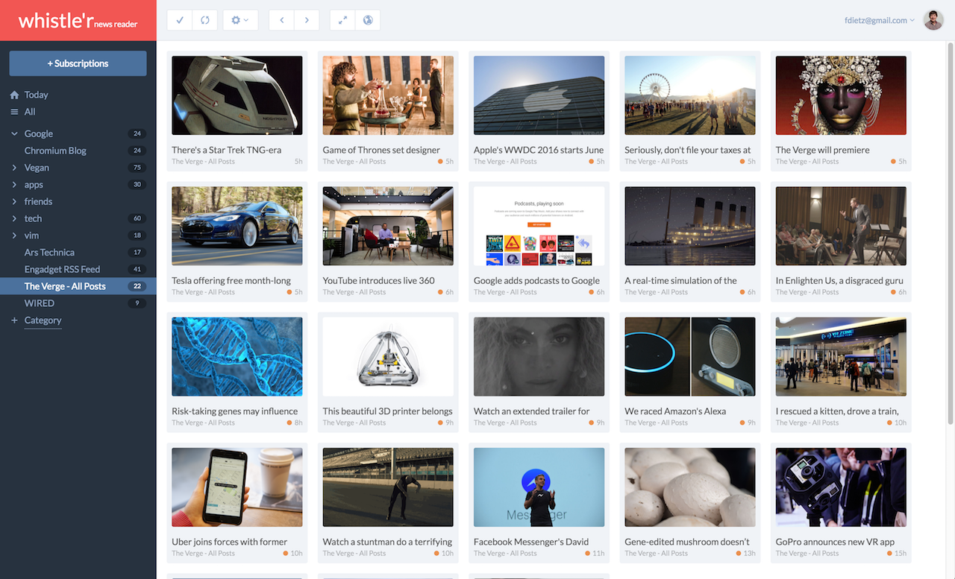Toggle unread dot on Uber joins forces card
955x579 pixels.
(286, 554)
